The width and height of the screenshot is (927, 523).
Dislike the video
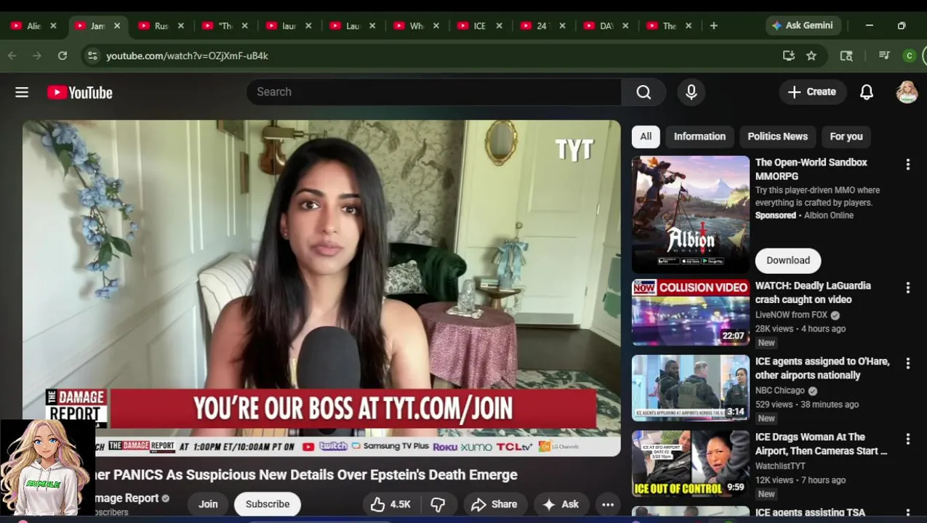(x=438, y=504)
